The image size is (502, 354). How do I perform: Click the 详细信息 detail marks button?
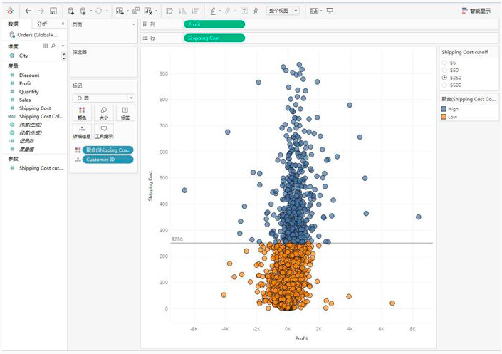(x=82, y=132)
